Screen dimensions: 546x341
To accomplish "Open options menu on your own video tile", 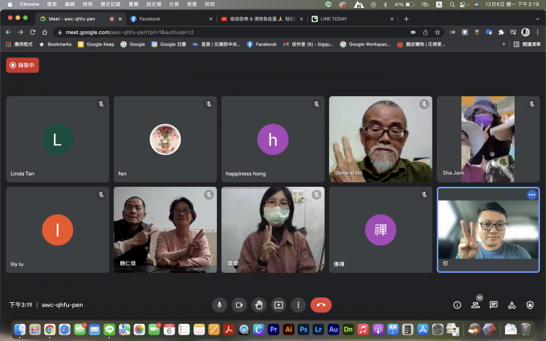I will point(532,194).
